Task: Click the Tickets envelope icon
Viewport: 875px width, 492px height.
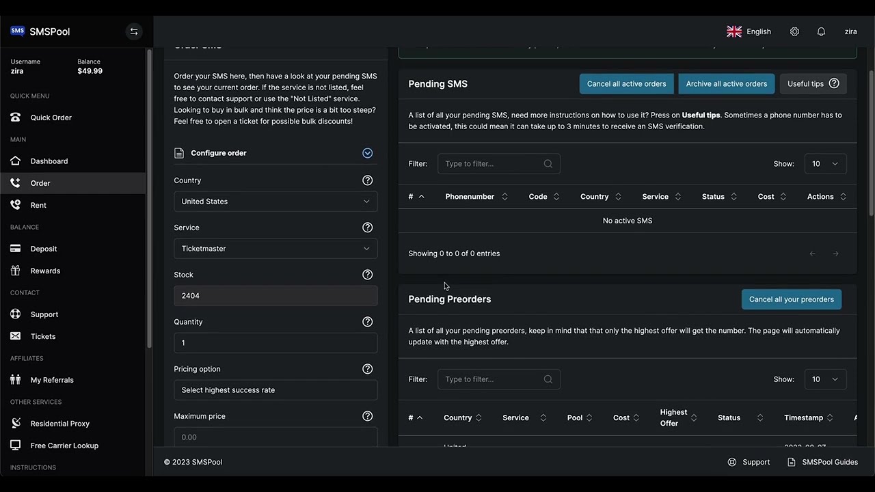Action: (16, 336)
